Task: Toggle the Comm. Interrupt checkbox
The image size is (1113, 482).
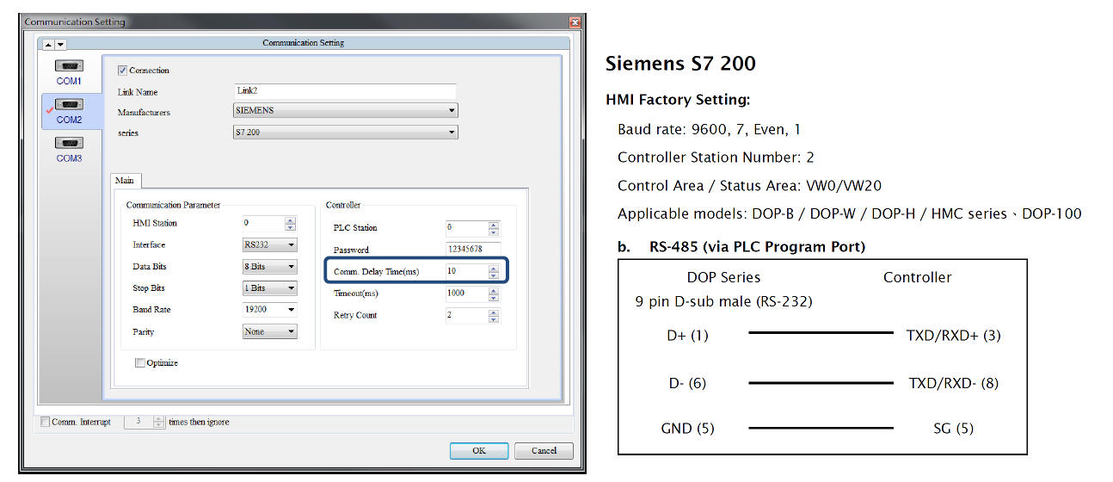Action: click(46, 422)
